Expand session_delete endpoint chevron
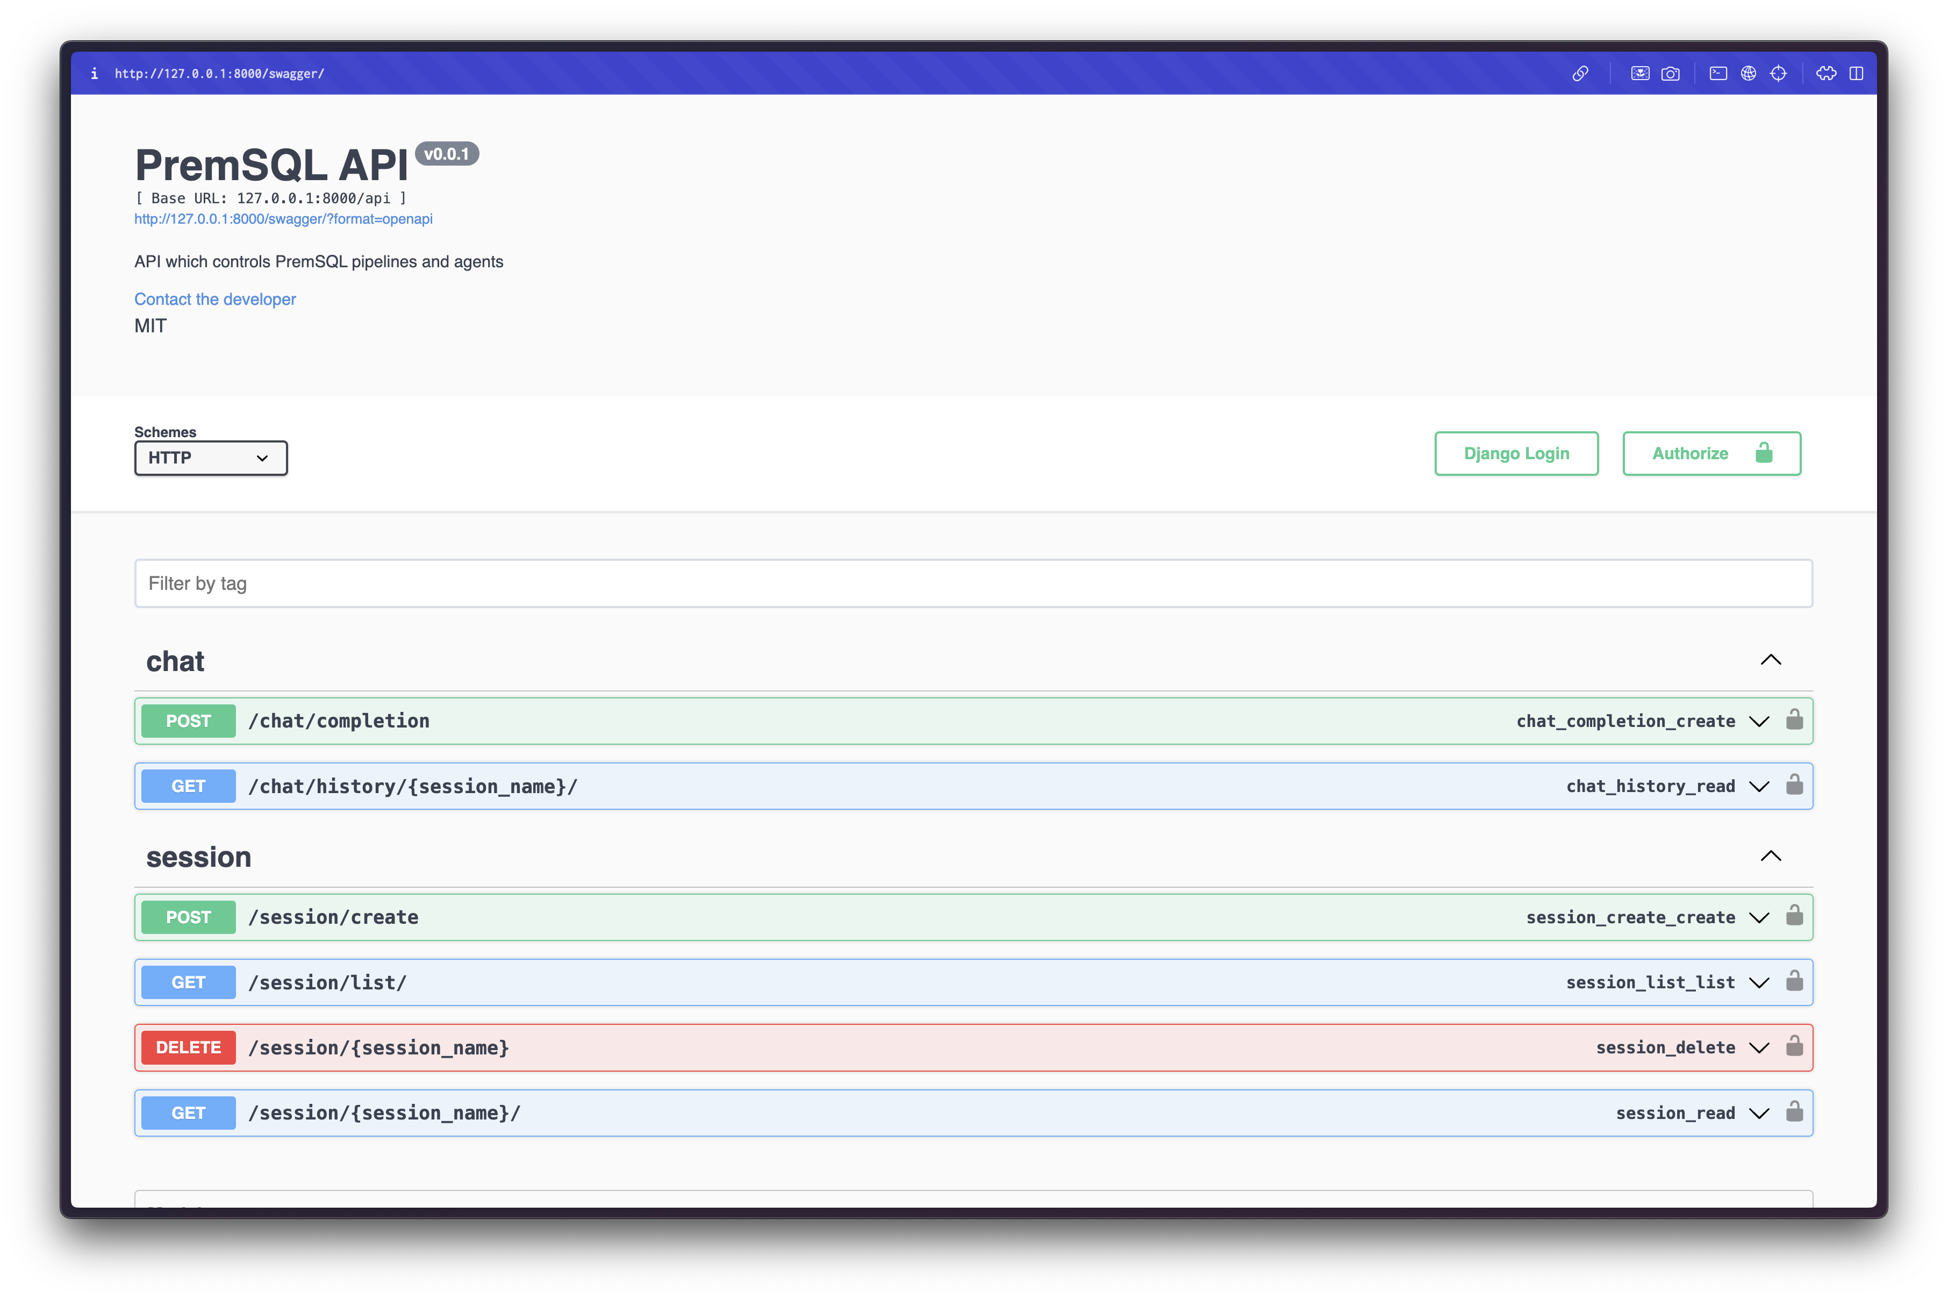The image size is (1948, 1298). 1758,1049
